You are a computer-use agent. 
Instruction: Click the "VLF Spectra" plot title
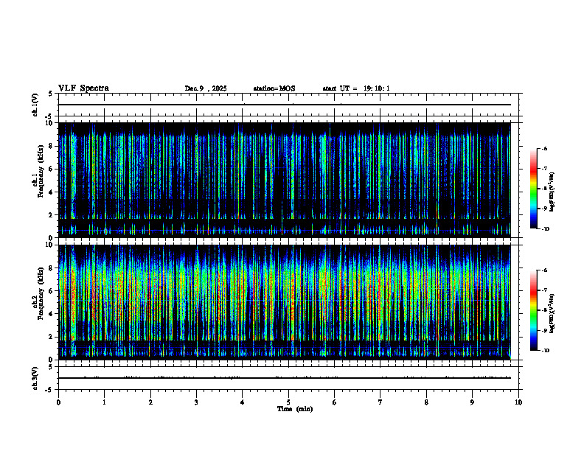tap(83, 88)
